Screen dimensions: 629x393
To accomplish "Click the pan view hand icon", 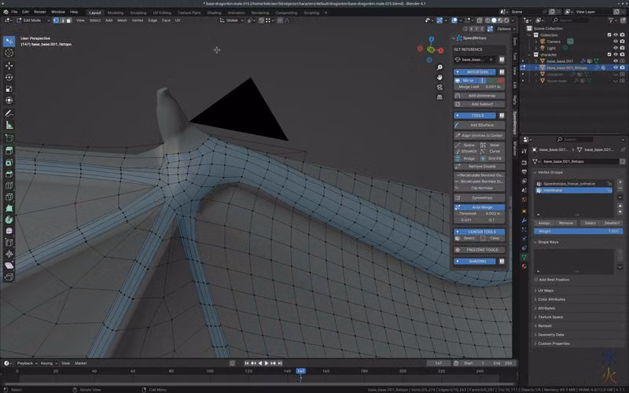I will point(440,77).
